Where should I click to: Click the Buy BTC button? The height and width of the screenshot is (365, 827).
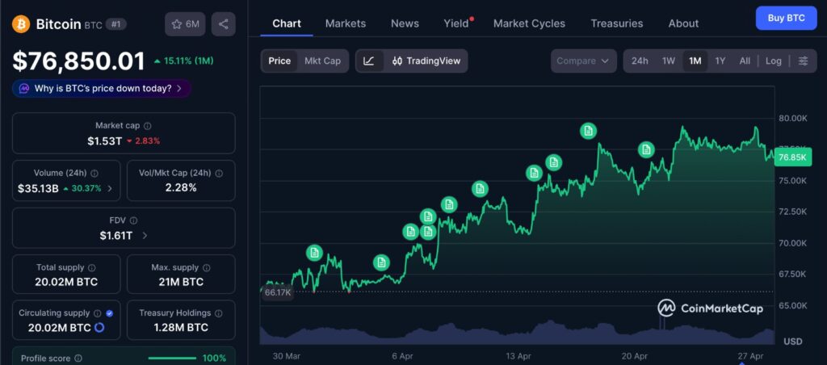pos(786,18)
